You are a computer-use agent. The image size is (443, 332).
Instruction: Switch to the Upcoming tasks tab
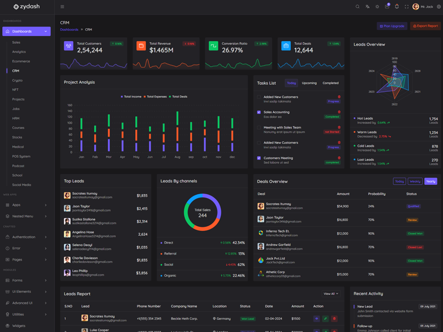[x=309, y=83]
